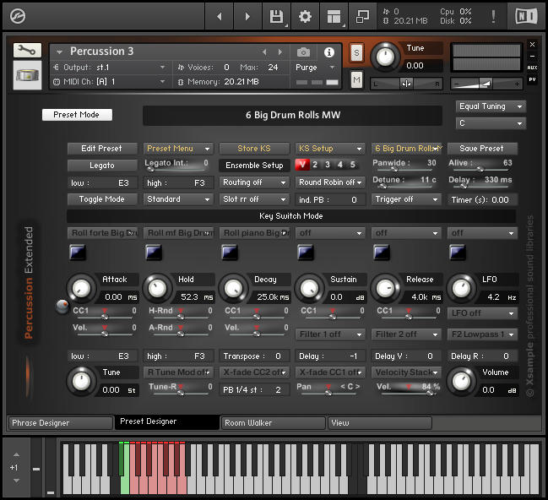The width and height of the screenshot is (548, 500).
Task: Go to previous browser item arrow
Action: click(220, 16)
